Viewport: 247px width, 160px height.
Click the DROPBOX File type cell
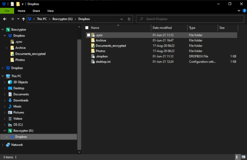coord(199,56)
